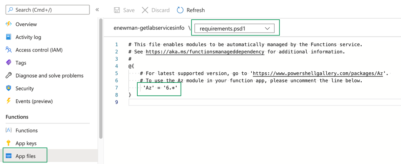Click the sidebar vertical scrollbar
401x164 pixels.
[x=100, y=78]
